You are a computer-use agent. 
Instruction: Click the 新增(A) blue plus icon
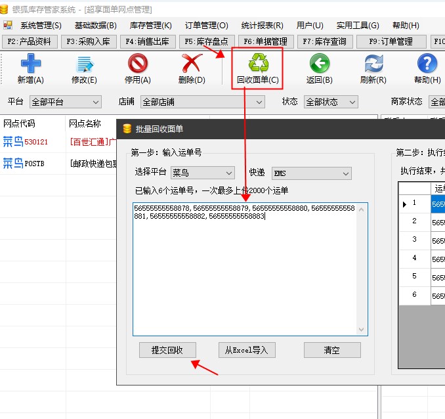click(30, 64)
